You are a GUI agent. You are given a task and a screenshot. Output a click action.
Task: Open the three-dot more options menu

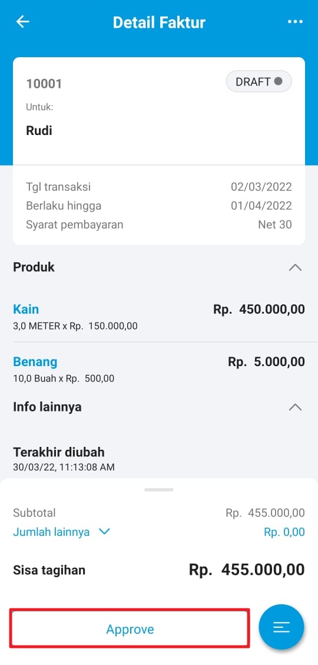tap(295, 22)
